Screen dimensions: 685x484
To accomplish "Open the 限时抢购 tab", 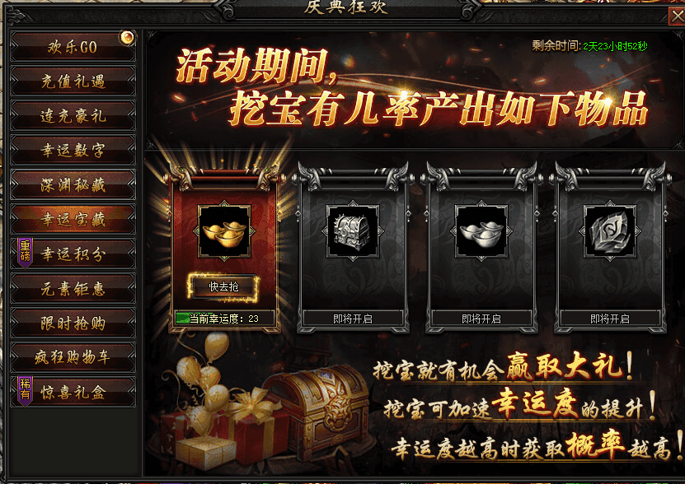I will [x=73, y=323].
